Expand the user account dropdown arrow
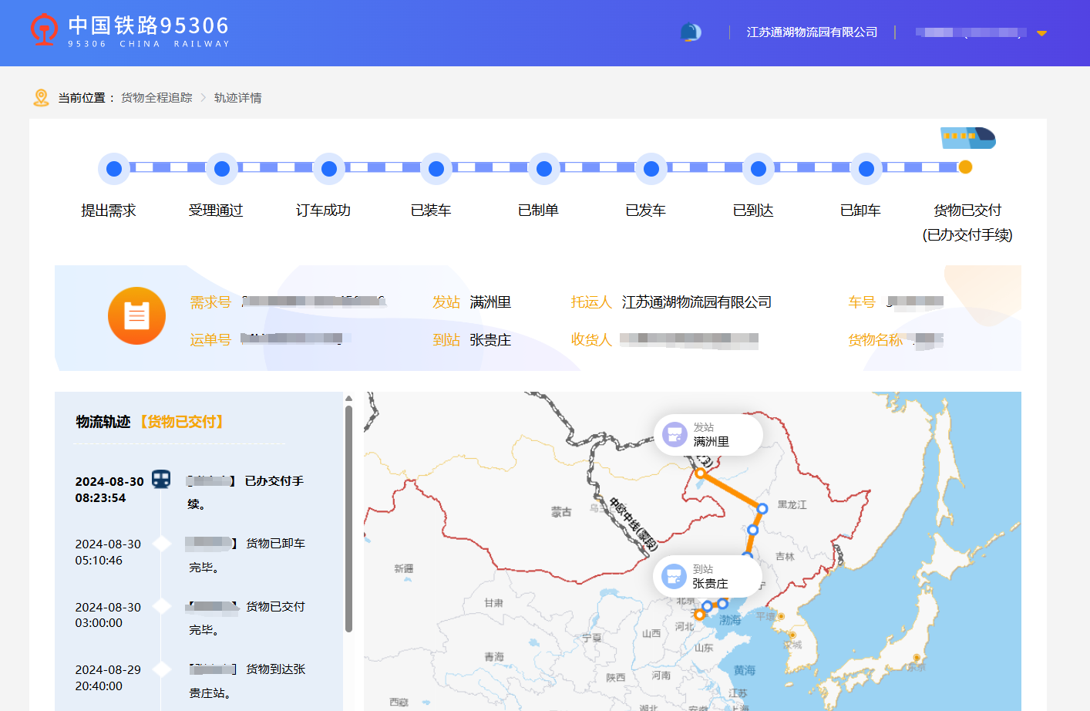 (x=1041, y=33)
